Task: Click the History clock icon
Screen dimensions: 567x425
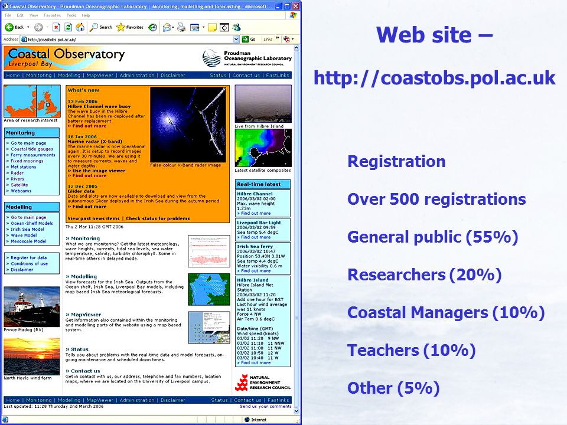Action: (x=153, y=27)
